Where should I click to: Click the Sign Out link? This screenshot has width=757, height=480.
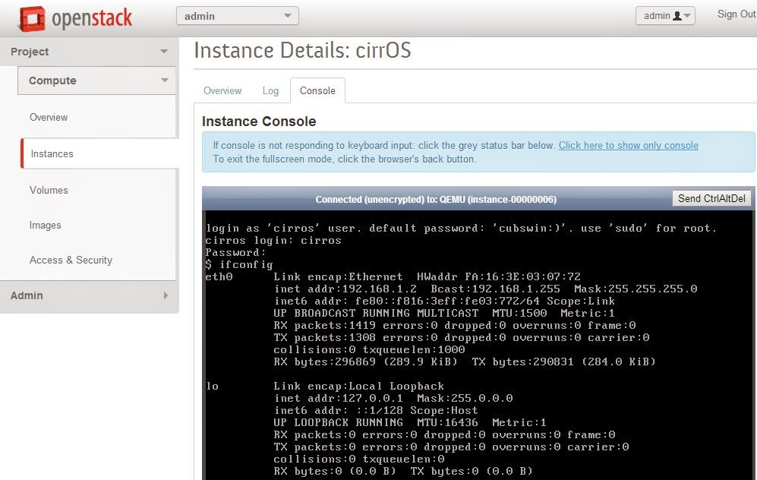pyautogui.click(x=736, y=14)
